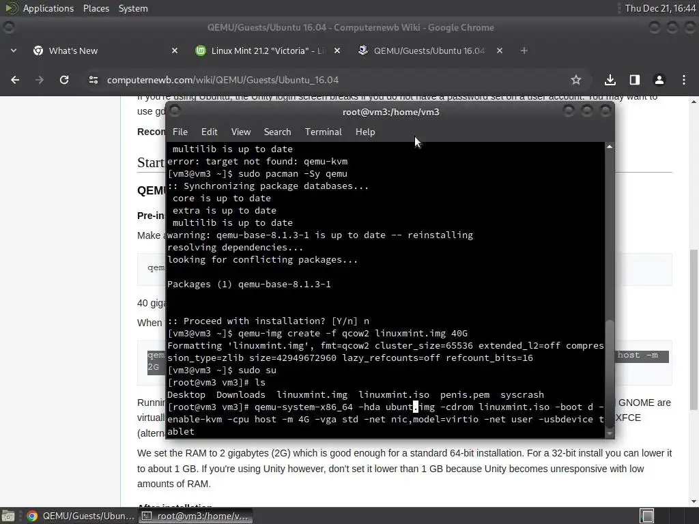
Task: Close the What's New tab
Action: (175, 50)
